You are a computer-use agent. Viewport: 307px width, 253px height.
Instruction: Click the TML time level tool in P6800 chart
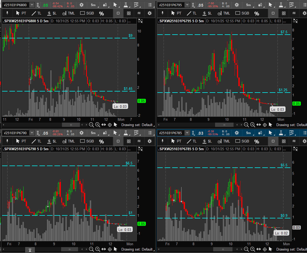tap(68, 13)
